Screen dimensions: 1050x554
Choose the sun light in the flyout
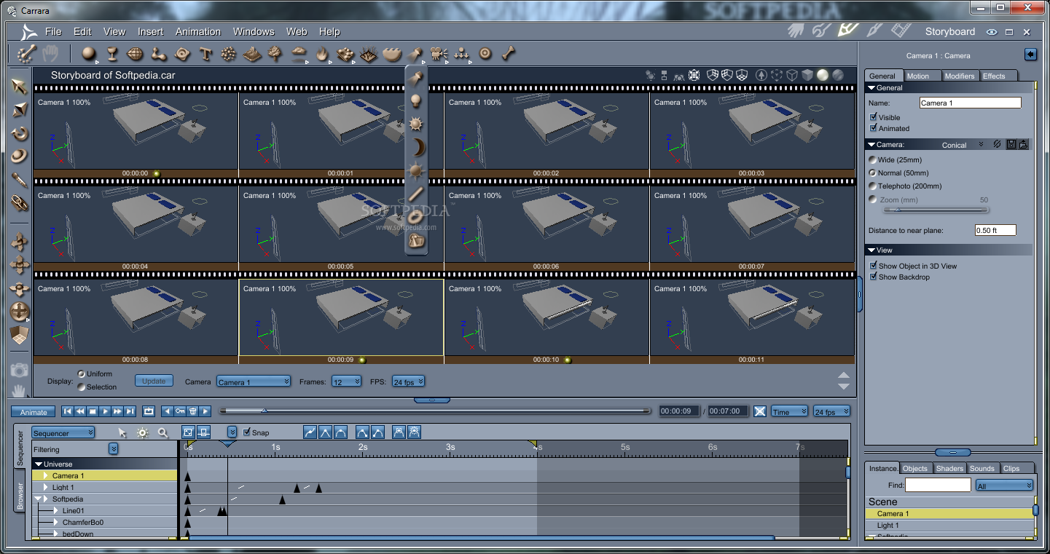(x=416, y=124)
